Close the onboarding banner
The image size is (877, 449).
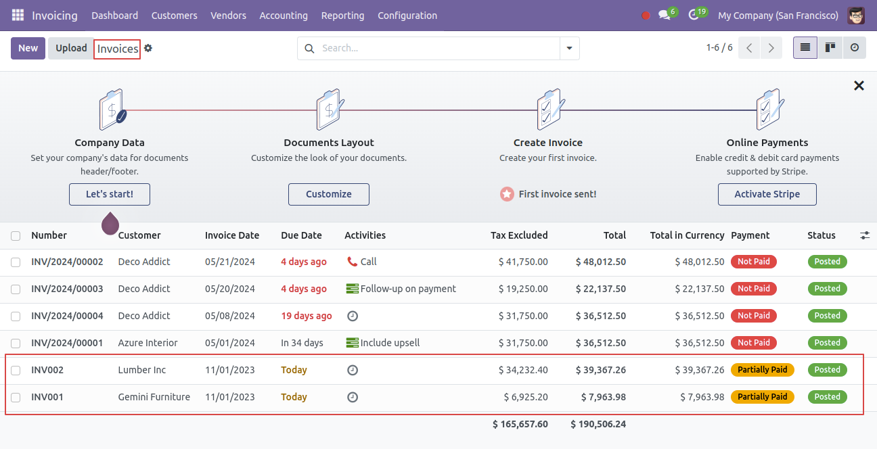859,86
